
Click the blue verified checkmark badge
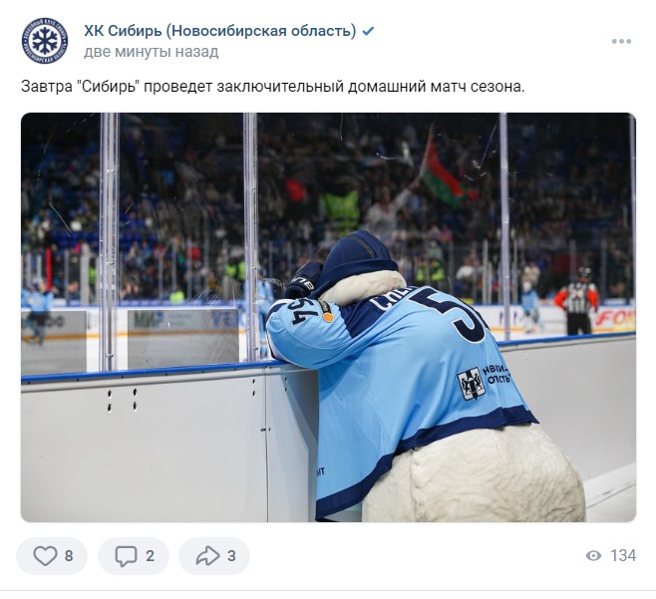368,31
